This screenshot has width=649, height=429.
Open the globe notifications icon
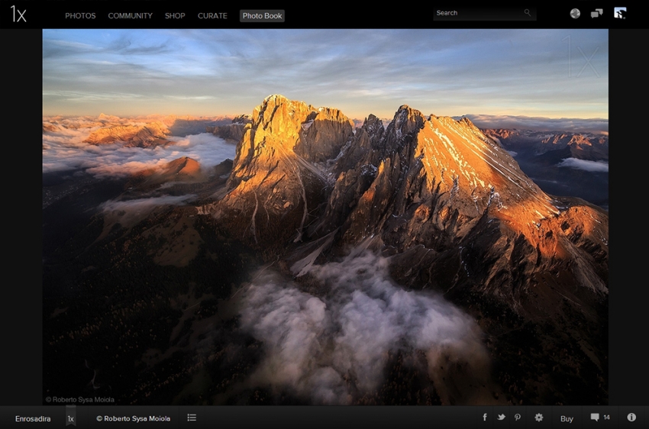(x=575, y=14)
